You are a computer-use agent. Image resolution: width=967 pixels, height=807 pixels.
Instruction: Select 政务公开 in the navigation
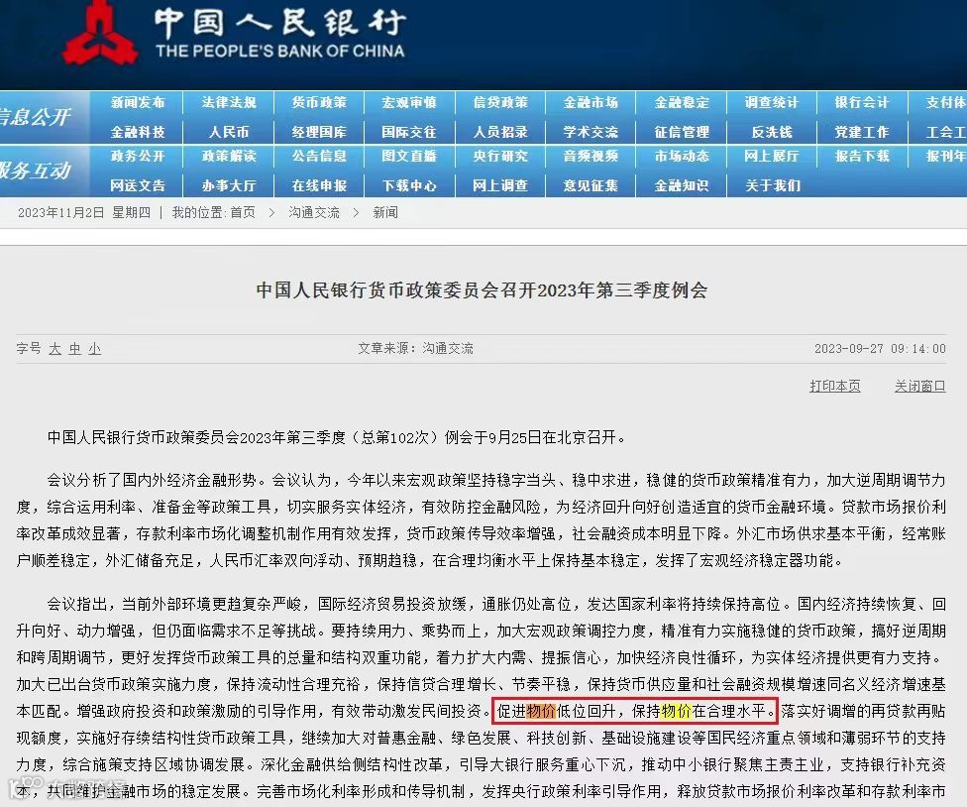tap(138, 156)
